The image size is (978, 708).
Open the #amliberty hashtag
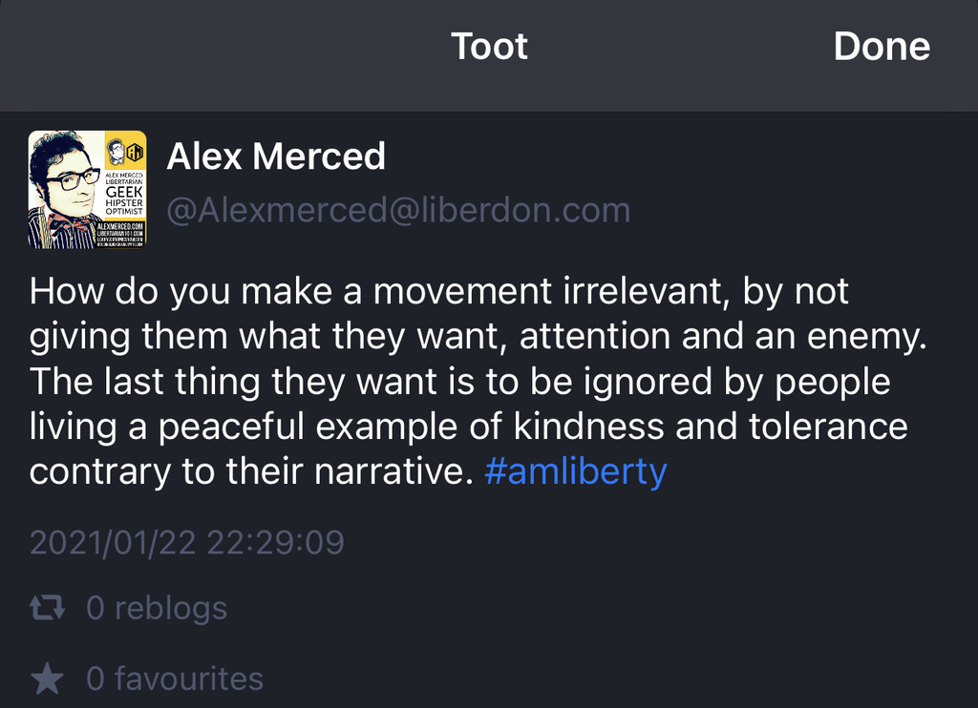(575, 472)
